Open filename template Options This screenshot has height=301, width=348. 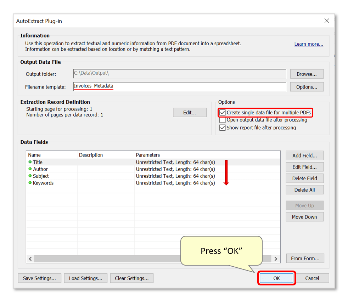[307, 86]
